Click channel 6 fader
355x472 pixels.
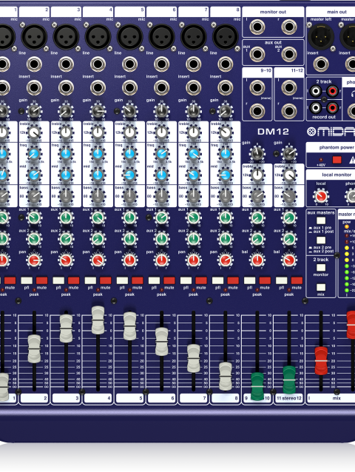click(x=161, y=342)
